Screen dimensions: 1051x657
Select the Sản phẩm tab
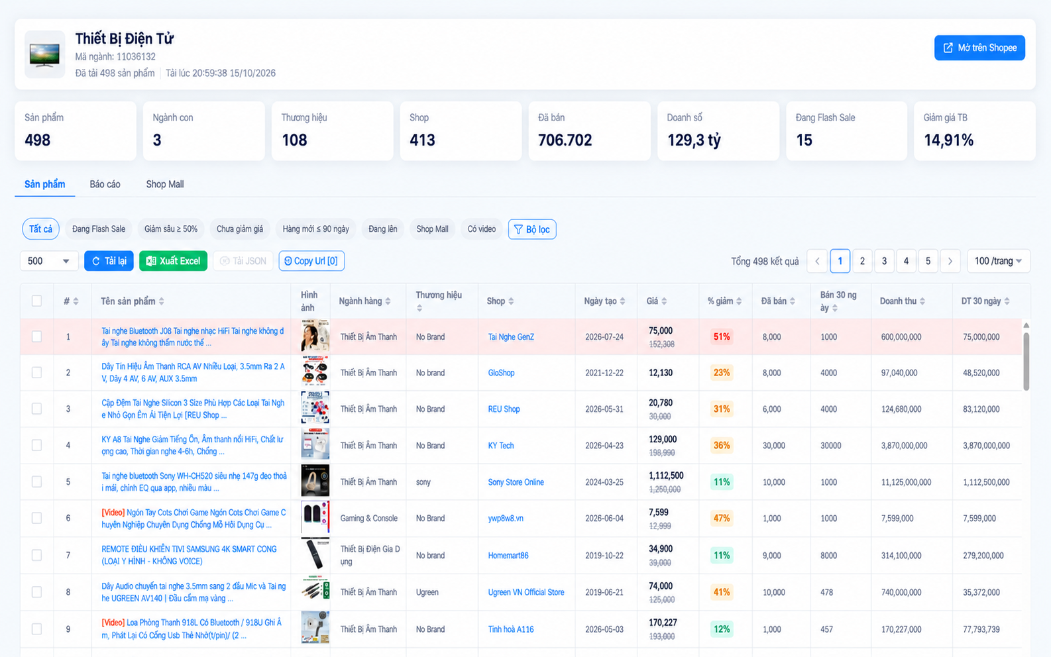(44, 184)
